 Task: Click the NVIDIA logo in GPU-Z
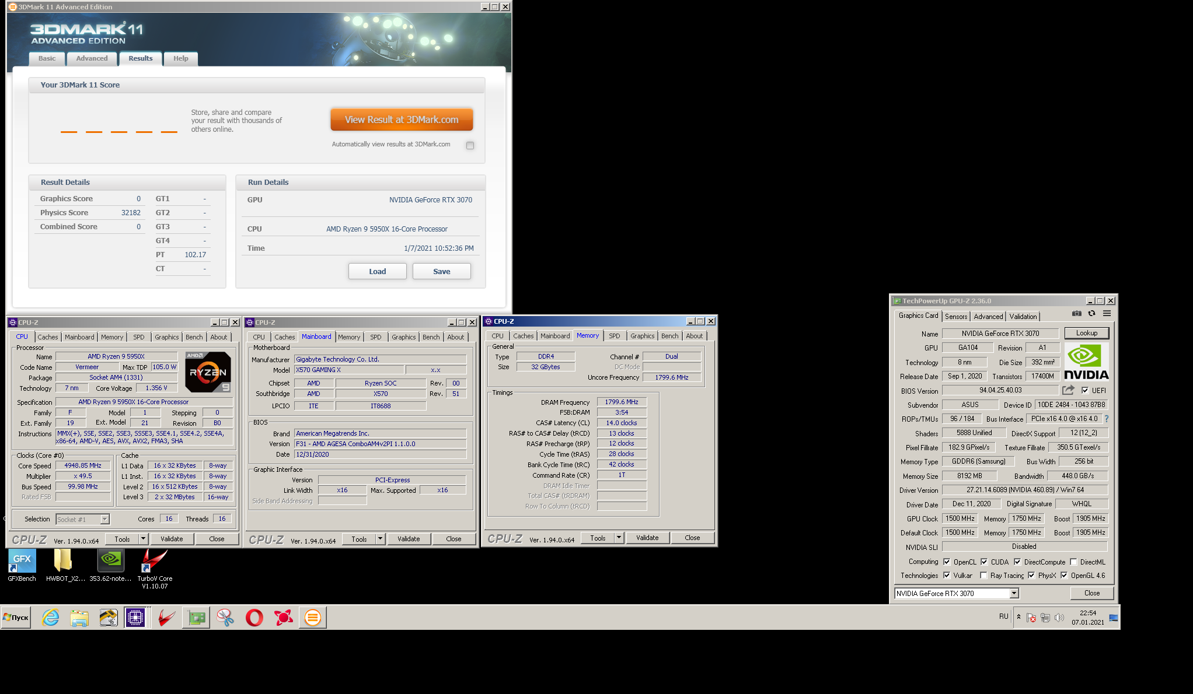click(1086, 362)
